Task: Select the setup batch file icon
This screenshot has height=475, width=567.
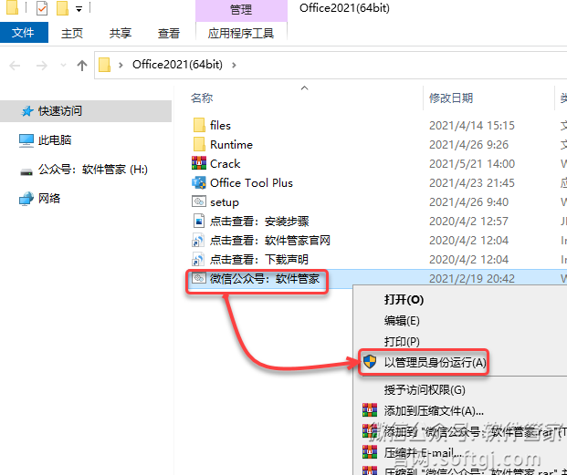Action: click(x=199, y=201)
